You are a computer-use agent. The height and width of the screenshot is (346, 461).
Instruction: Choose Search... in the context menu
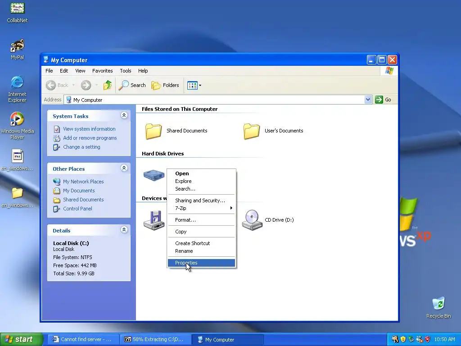coord(201,189)
